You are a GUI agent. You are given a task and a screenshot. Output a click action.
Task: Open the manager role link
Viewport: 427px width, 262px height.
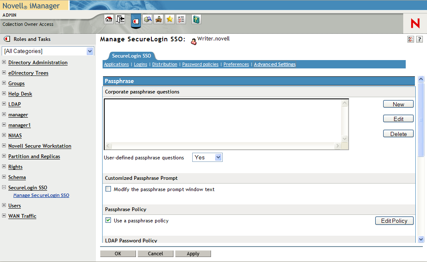pos(18,115)
